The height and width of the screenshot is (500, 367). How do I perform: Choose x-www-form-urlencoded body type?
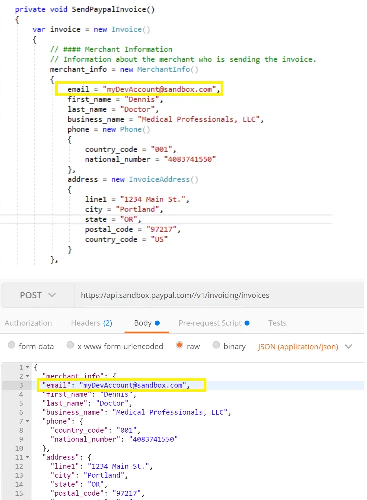pyautogui.click(x=70, y=345)
